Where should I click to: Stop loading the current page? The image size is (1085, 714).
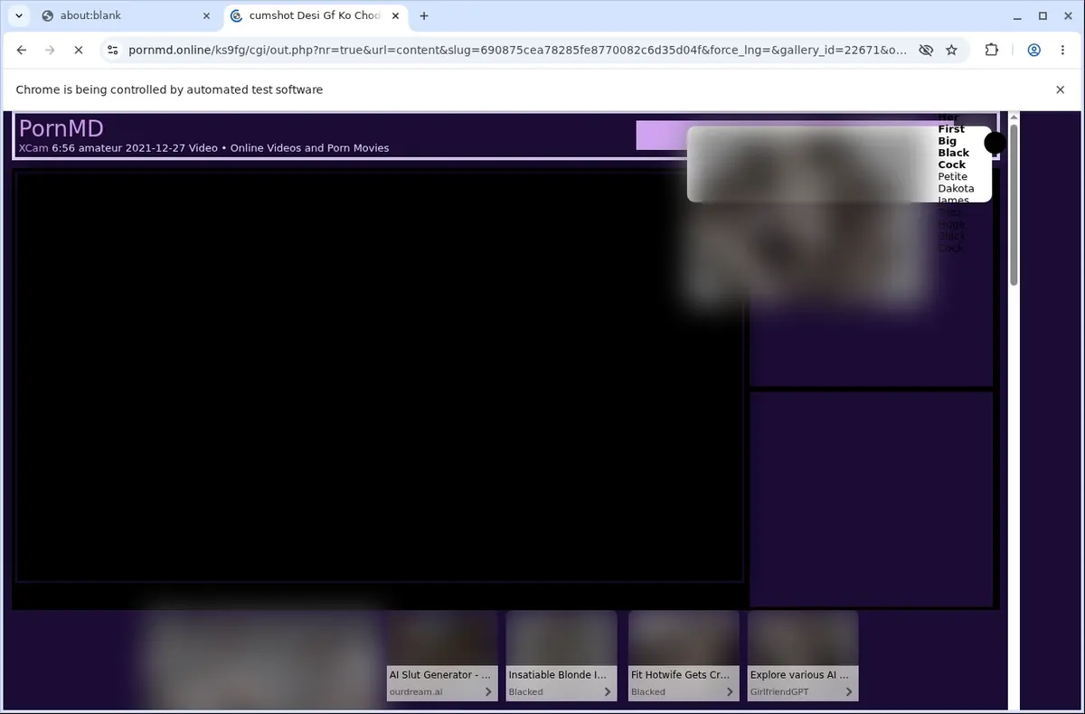78,51
